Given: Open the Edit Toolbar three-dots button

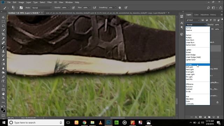Looking at the screenshot, I should click(x=3, y=102).
